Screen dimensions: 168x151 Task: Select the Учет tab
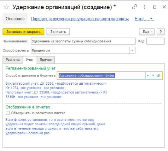(x=30, y=60)
